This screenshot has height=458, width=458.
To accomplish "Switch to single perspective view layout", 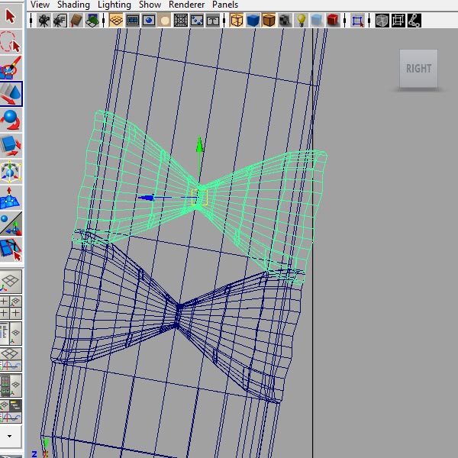I will tap(11, 282).
